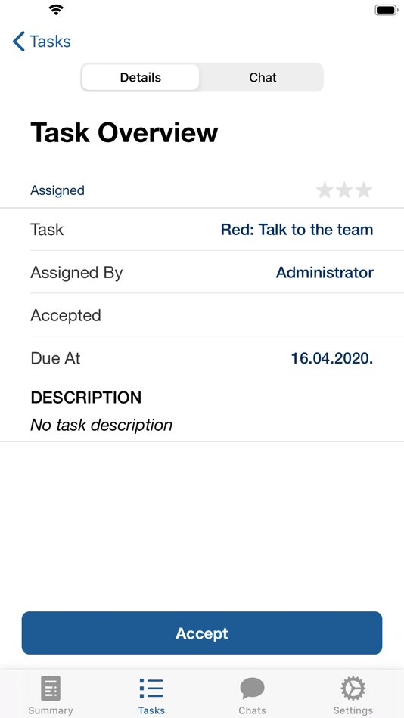Go back via Tasks link

50,42
